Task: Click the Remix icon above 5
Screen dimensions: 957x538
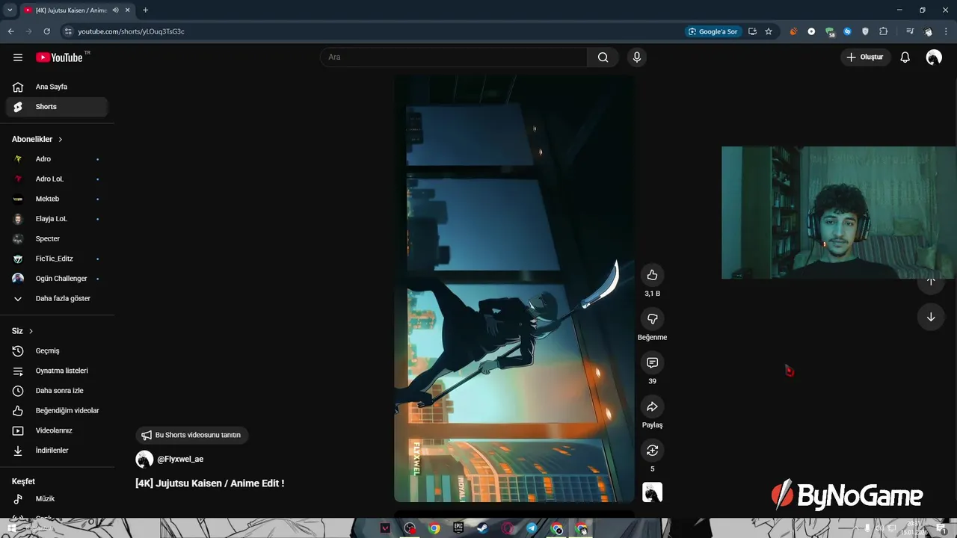Action: (652, 450)
